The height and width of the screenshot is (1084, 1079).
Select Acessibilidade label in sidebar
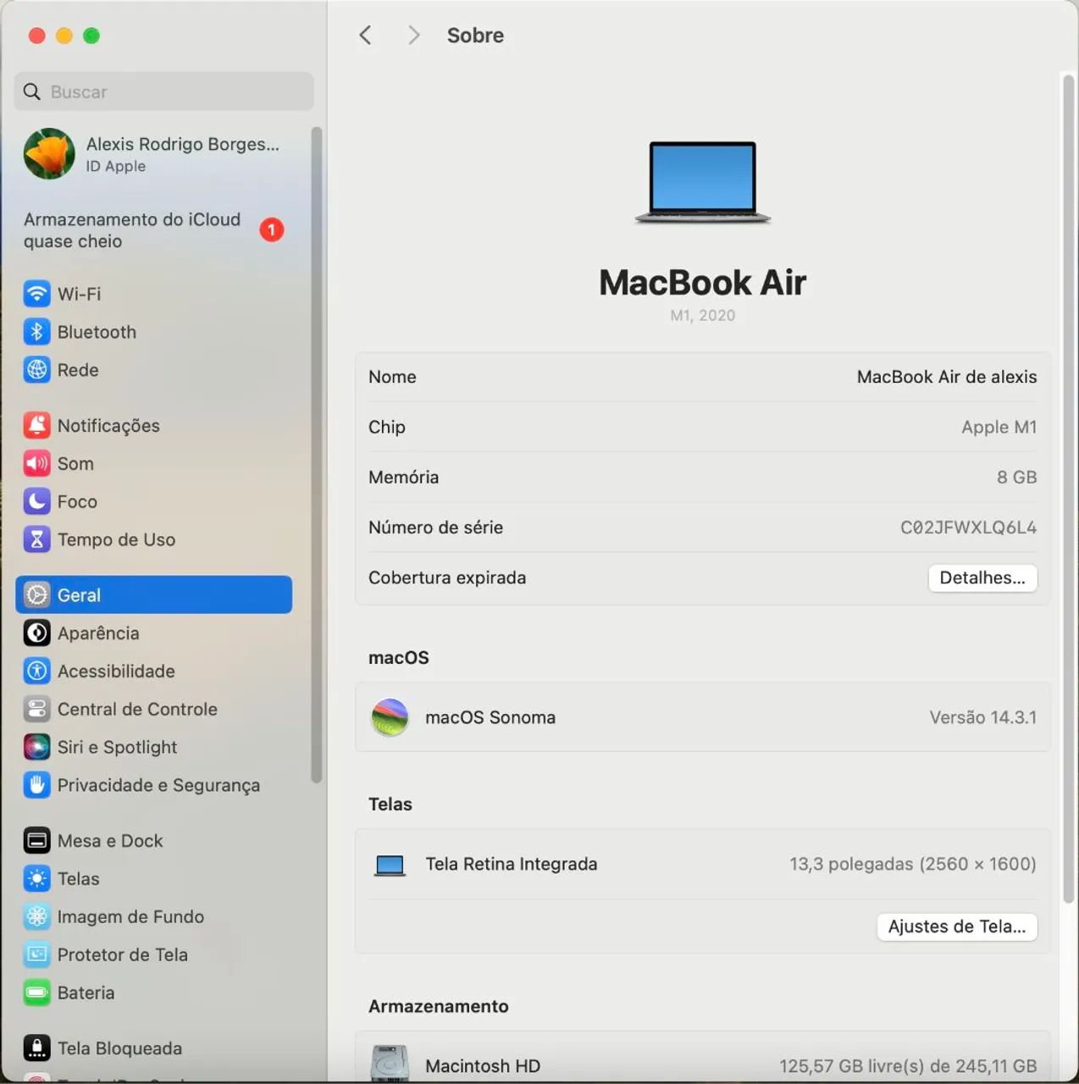[116, 671]
